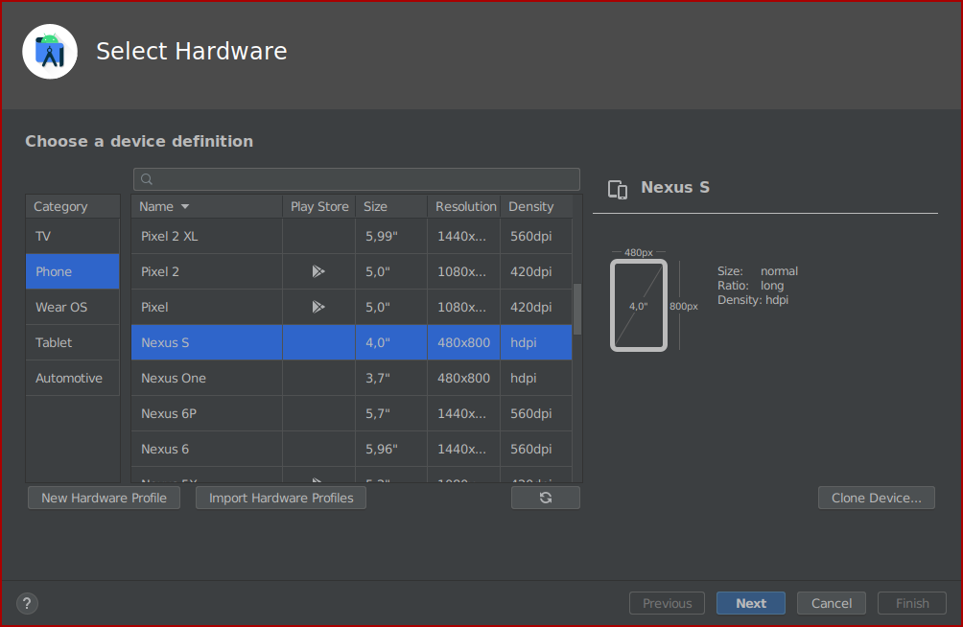Click the Density column header
The width and height of the screenshot is (963, 627).
537,206
